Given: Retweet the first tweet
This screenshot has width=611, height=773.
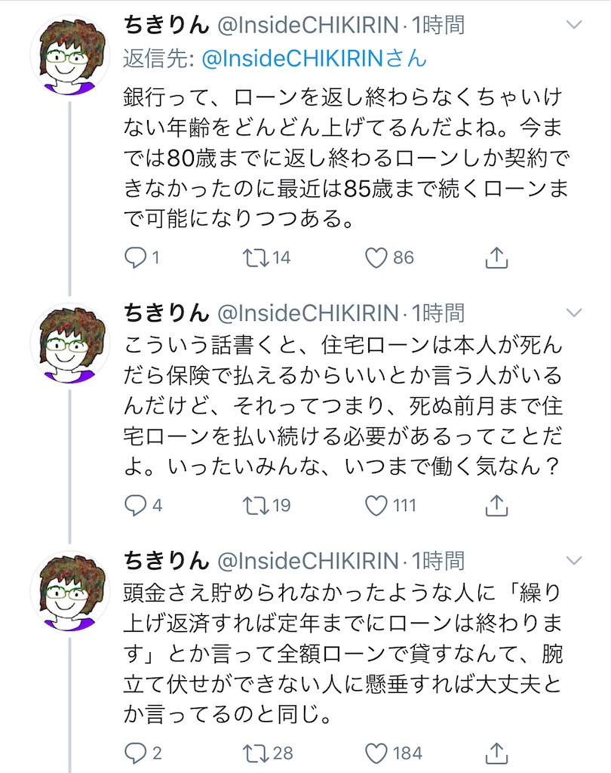Looking at the screenshot, I should (x=259, y=257).
